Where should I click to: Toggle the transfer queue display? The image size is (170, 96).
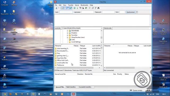tap(71, 8)
